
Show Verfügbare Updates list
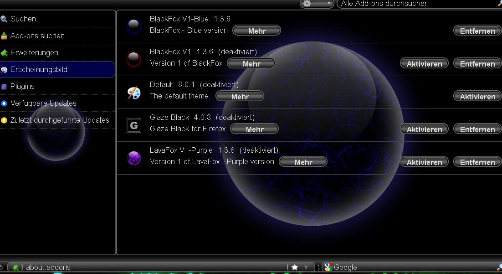coord(58,103)
